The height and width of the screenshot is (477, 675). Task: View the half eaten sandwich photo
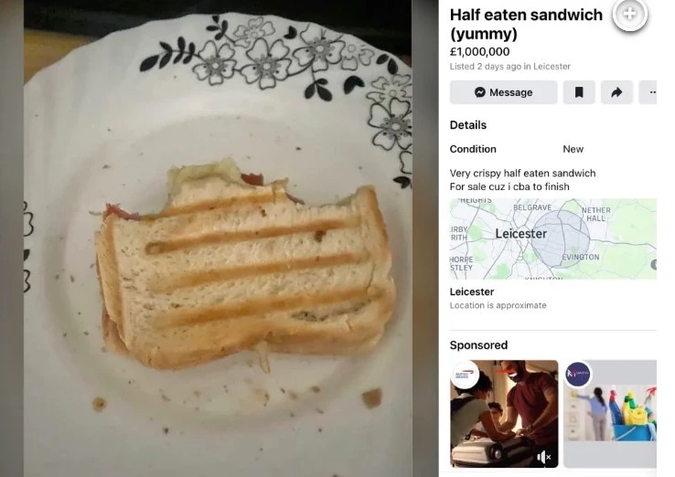(218, 238)
